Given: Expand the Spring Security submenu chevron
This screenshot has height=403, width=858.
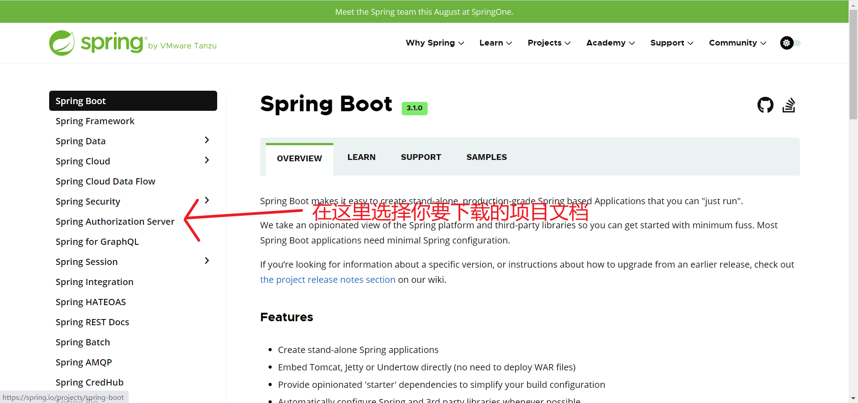Looking at the screenshot, I should point(207,200).
